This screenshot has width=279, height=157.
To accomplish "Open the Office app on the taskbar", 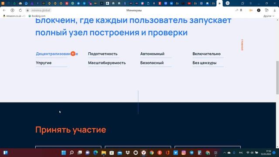I will tap(167, 153).
